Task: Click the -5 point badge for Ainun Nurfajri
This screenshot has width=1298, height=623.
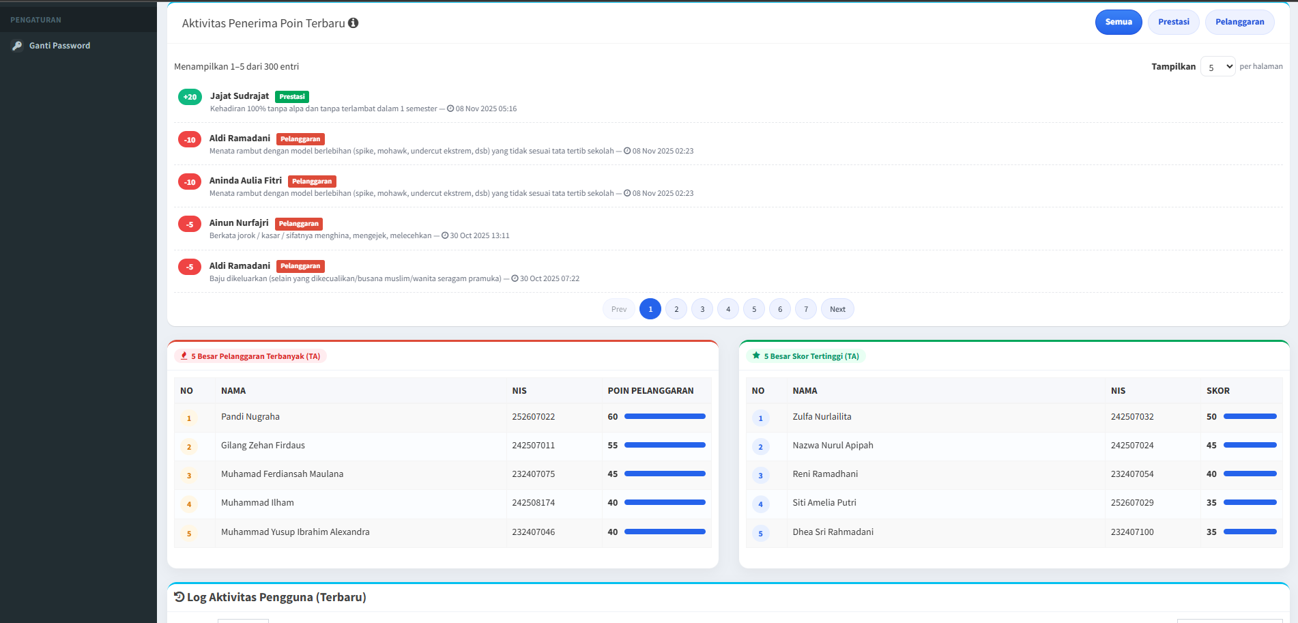Action: tap(189, 224)
